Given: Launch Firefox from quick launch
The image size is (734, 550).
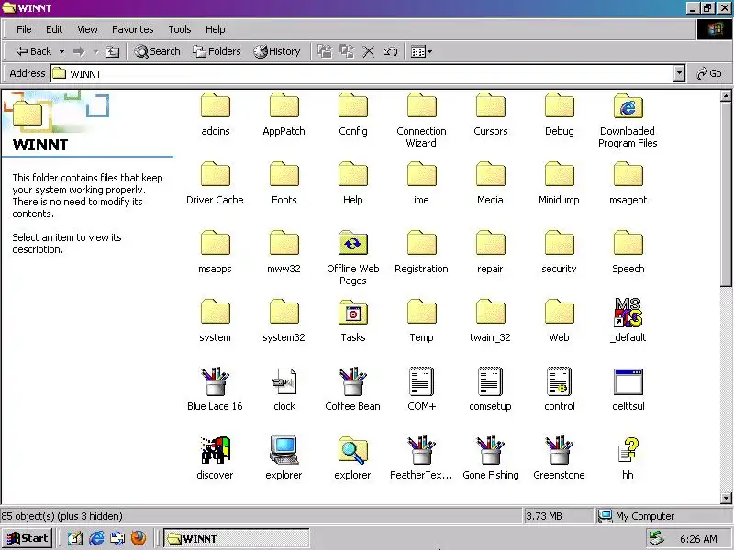Looking at the screenshot, I should 139,538.
